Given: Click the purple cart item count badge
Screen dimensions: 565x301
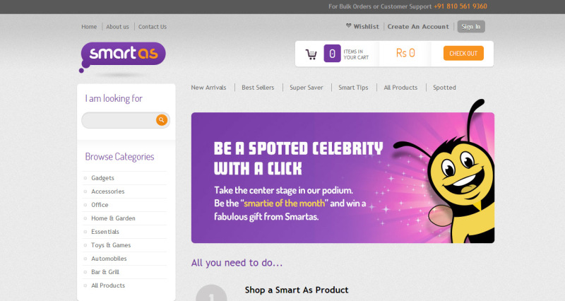Looking at the screenshot, I should [x=332, y=54].
